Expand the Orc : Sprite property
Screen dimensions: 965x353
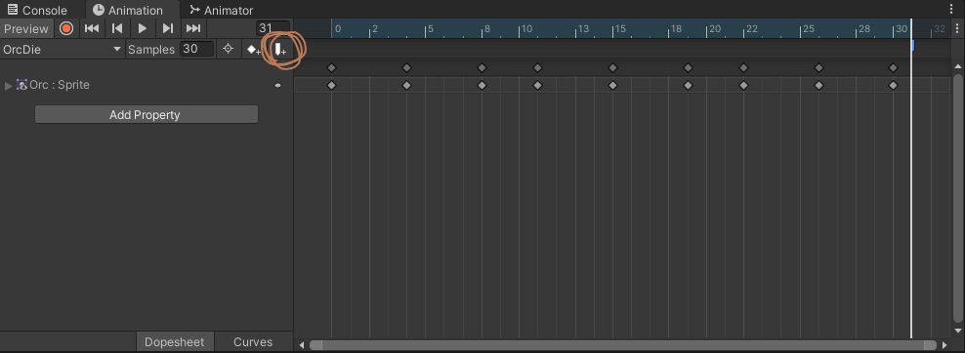click(x=8, y=86)
